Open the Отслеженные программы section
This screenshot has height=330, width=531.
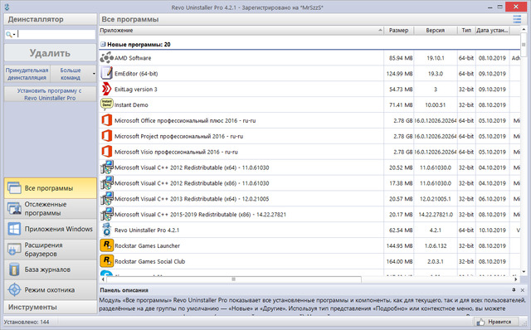50,208
